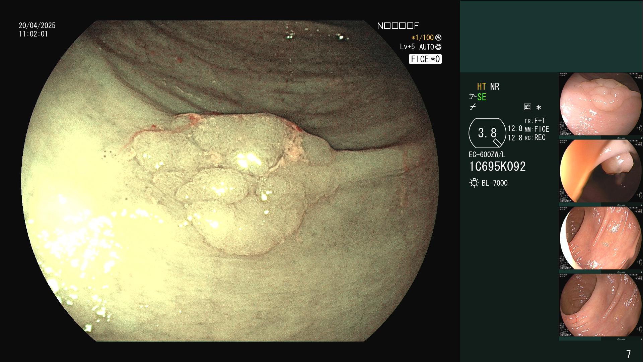Click the 3.8 zoom scope indicator
Screen dimensions: 643x362
click(487, 133)
